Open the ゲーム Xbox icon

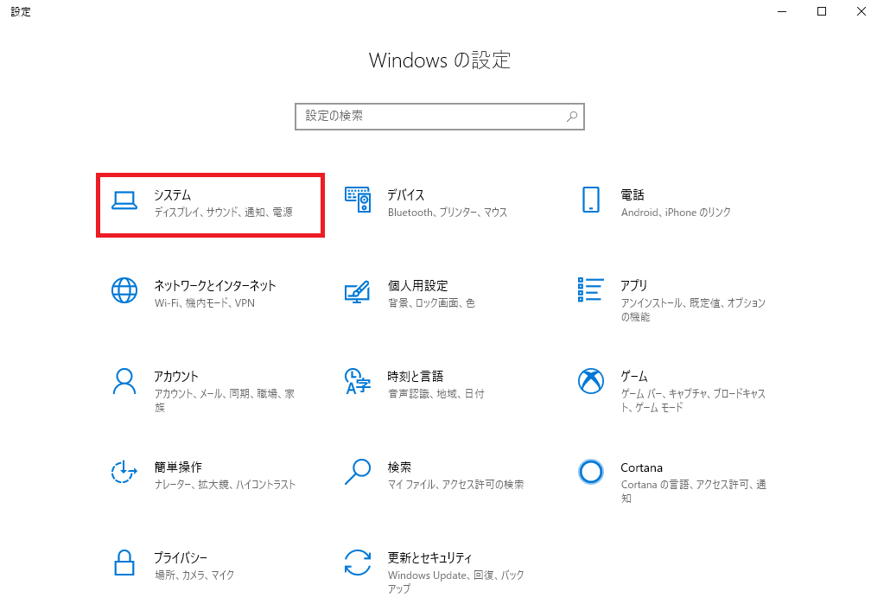[591, 381]
